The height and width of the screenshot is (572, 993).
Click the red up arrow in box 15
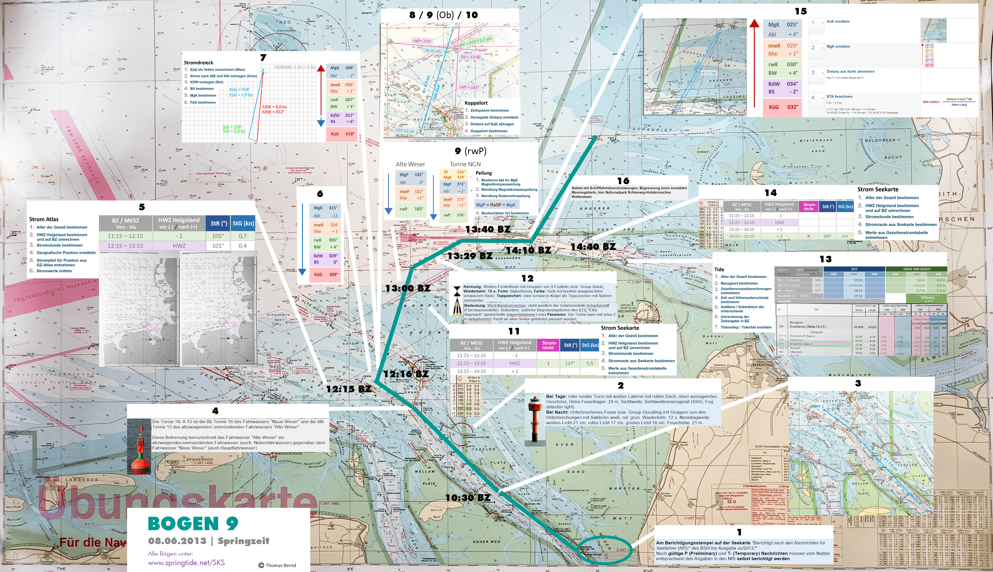754,63
